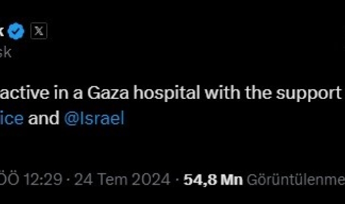Screen dimensions: 345x204
Task: Click the word "with" in the tweet
Action: click(222, 92)
